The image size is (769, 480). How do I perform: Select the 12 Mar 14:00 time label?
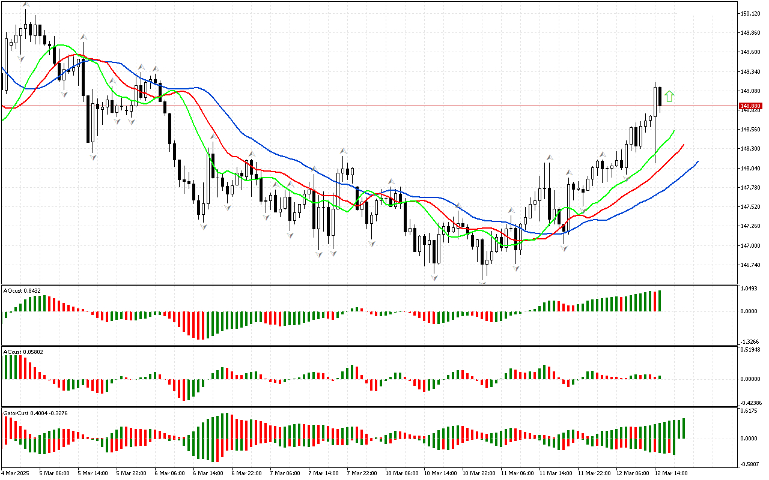671,473
